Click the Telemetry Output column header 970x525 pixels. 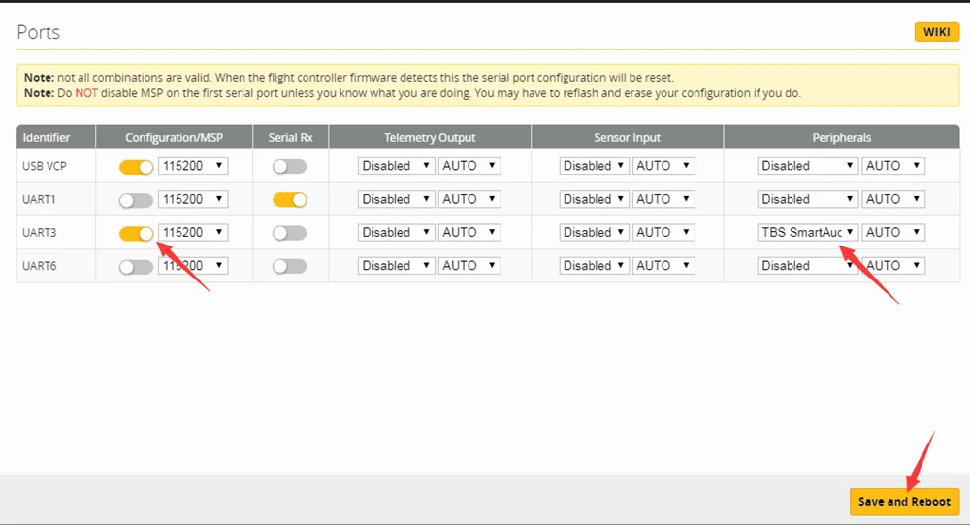[430, 138]
